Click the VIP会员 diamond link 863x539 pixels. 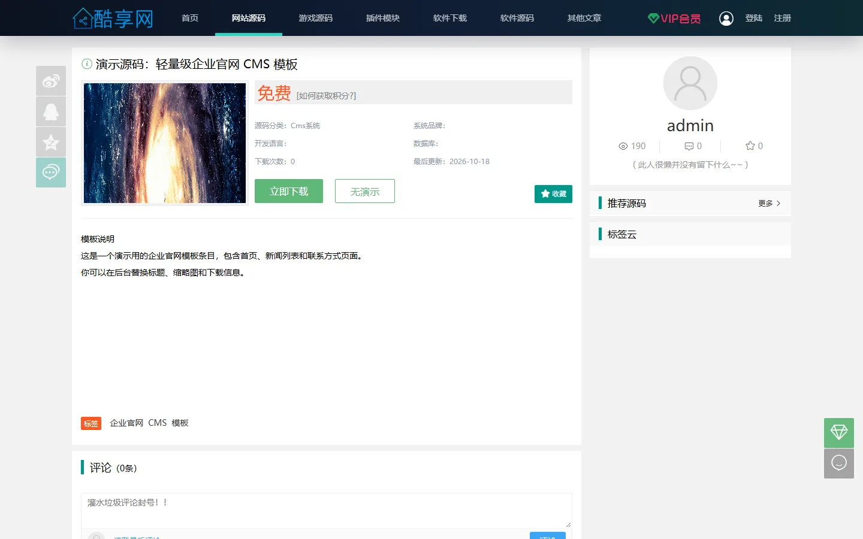click(674, 19)
